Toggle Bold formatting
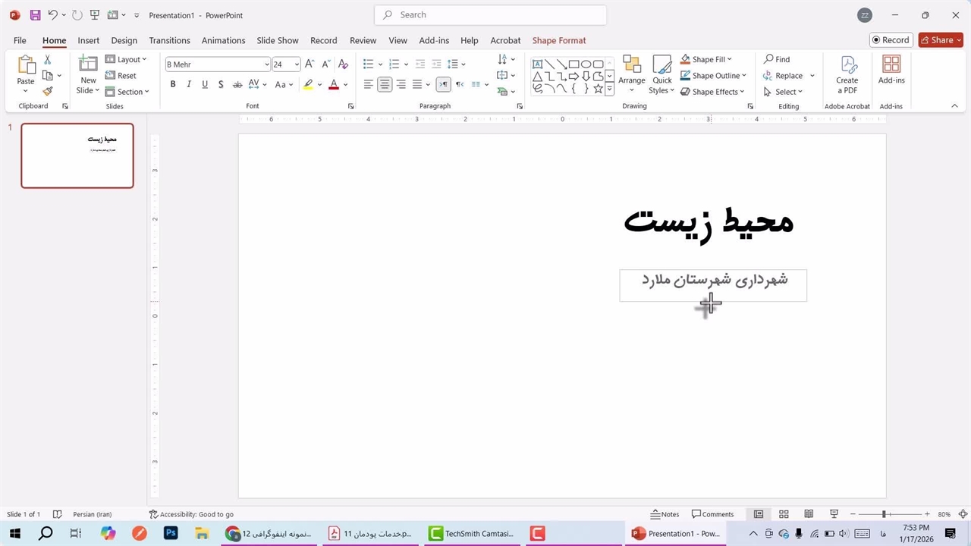This screenshot has width=971, height=546. [173, 84]
